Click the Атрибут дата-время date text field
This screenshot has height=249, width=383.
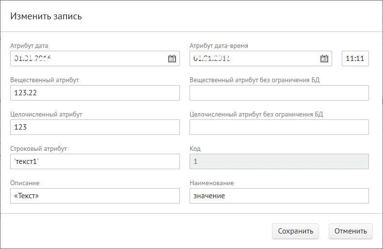[x=252, y=59]
